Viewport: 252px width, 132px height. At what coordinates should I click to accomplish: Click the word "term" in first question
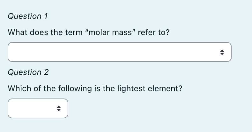click(x=74, y=32)
